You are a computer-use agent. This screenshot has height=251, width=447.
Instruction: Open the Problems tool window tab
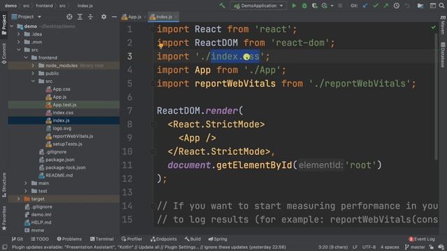69,239
